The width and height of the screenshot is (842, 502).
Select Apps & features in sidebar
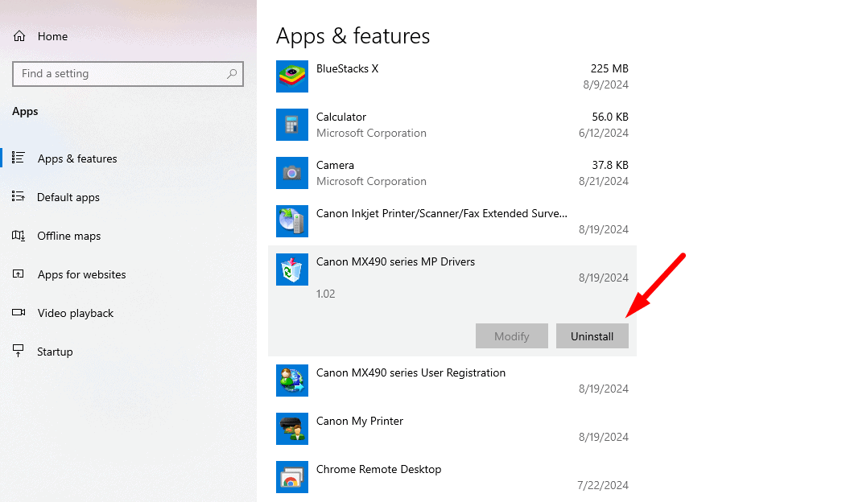tap(77, 159)
